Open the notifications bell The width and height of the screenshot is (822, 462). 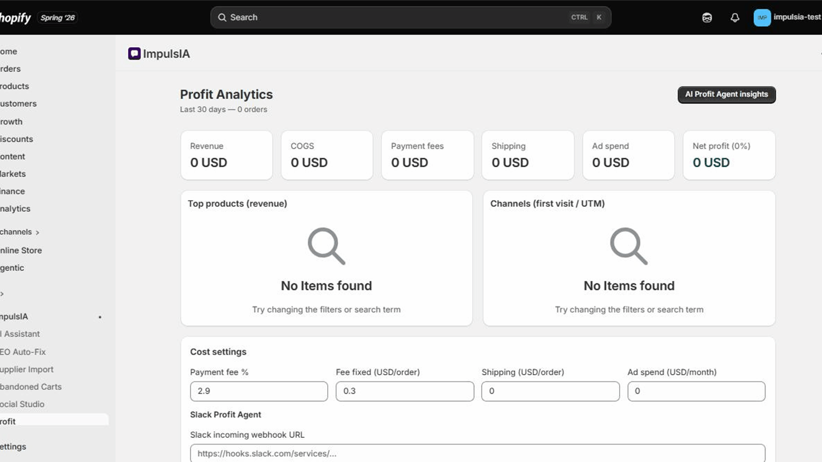(735, 17)
